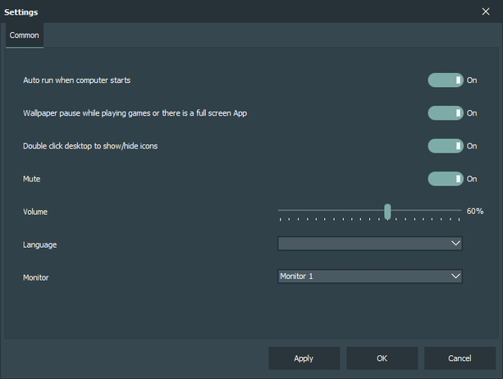Click the Volume label
503x379 pixels.
click(x=35, y=212)
